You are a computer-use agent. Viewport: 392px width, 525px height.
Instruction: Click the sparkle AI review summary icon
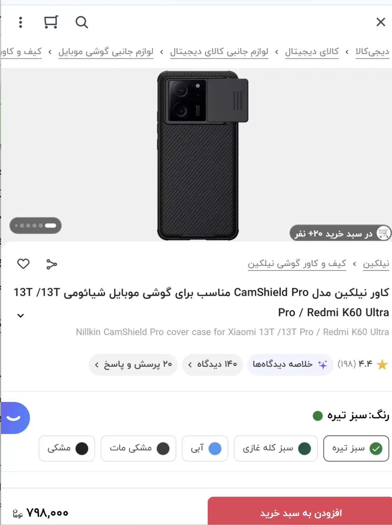coord(322,364)
